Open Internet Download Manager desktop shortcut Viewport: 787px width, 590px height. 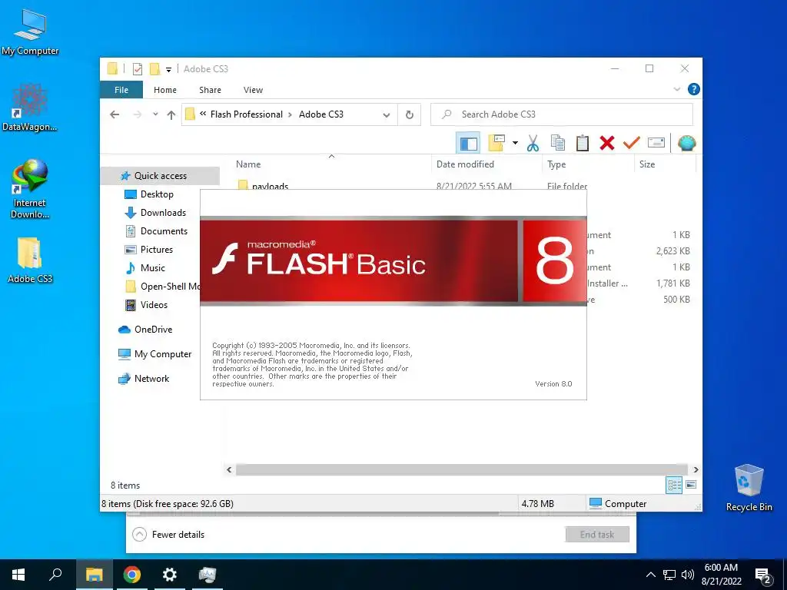coord(30,189)
